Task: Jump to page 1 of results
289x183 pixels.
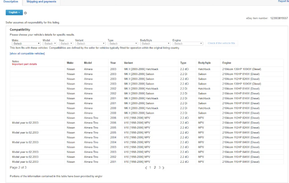Action: [x=150, y=167]
